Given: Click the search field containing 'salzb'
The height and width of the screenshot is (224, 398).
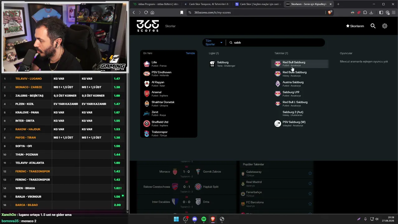Looking at the screenshot, I should (x=276, y=43).
